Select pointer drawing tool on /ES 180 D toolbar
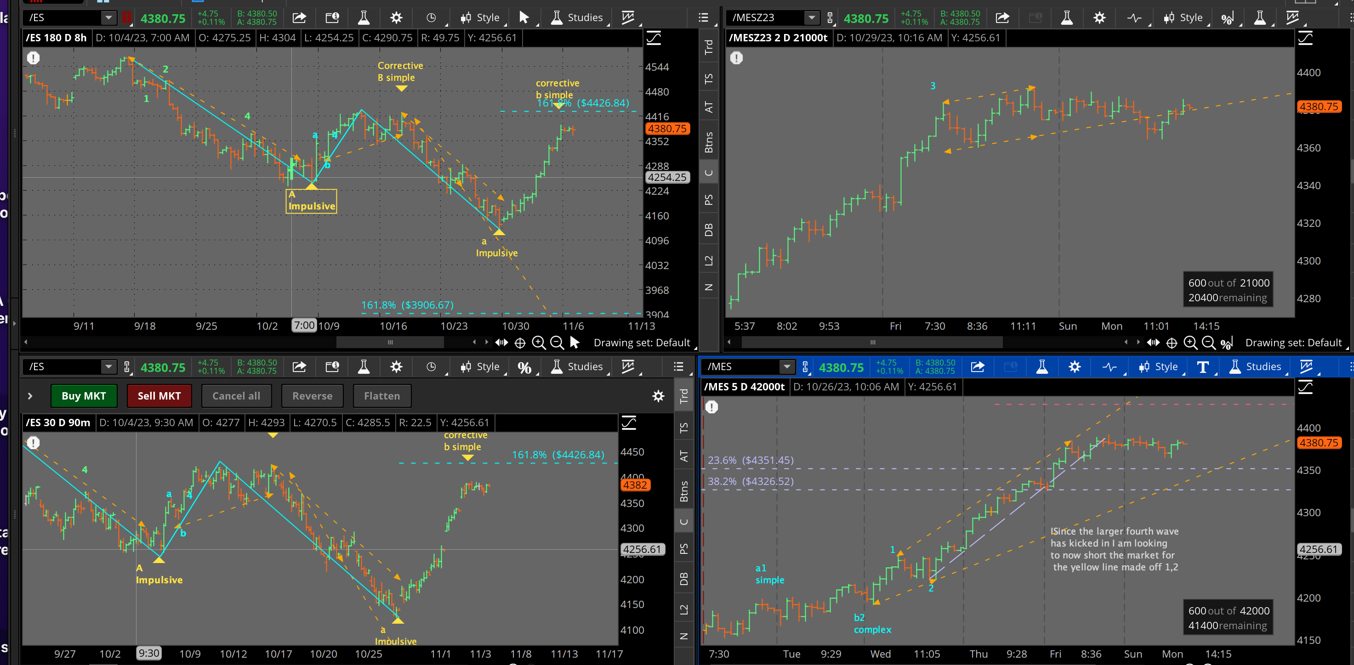 [x=523, y=18]
